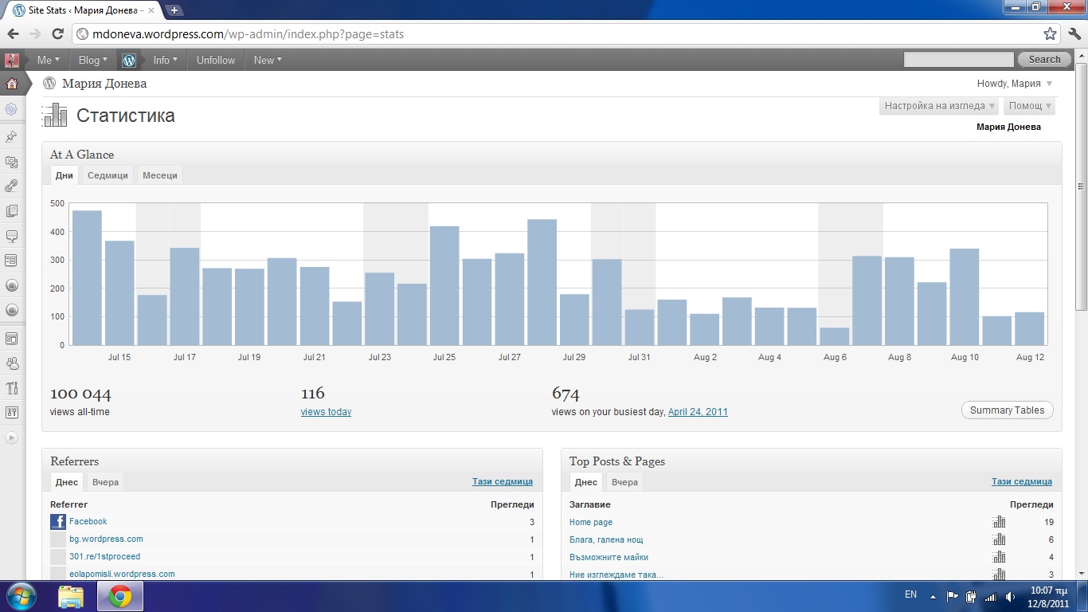Open the Dashboard home icon in sidebar
Image resolution: width=1088 pixels, height=612 pixels.
[x=12, y=84]
